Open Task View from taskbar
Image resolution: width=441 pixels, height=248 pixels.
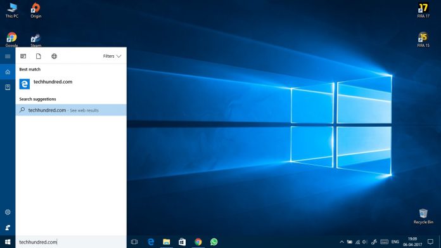(134, 242)
